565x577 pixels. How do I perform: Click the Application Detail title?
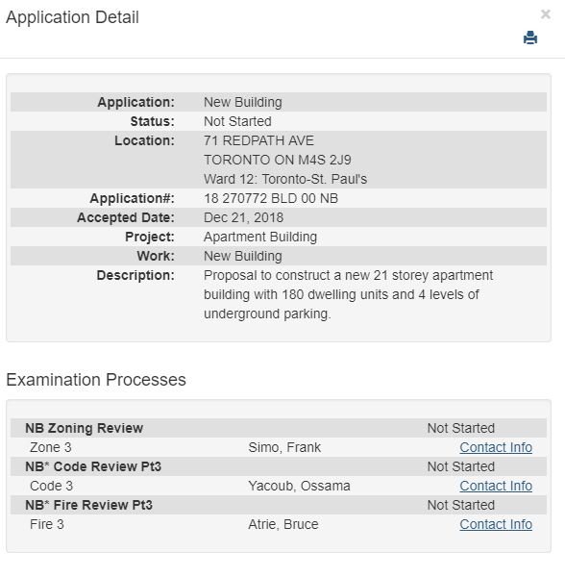click(72, 17)
